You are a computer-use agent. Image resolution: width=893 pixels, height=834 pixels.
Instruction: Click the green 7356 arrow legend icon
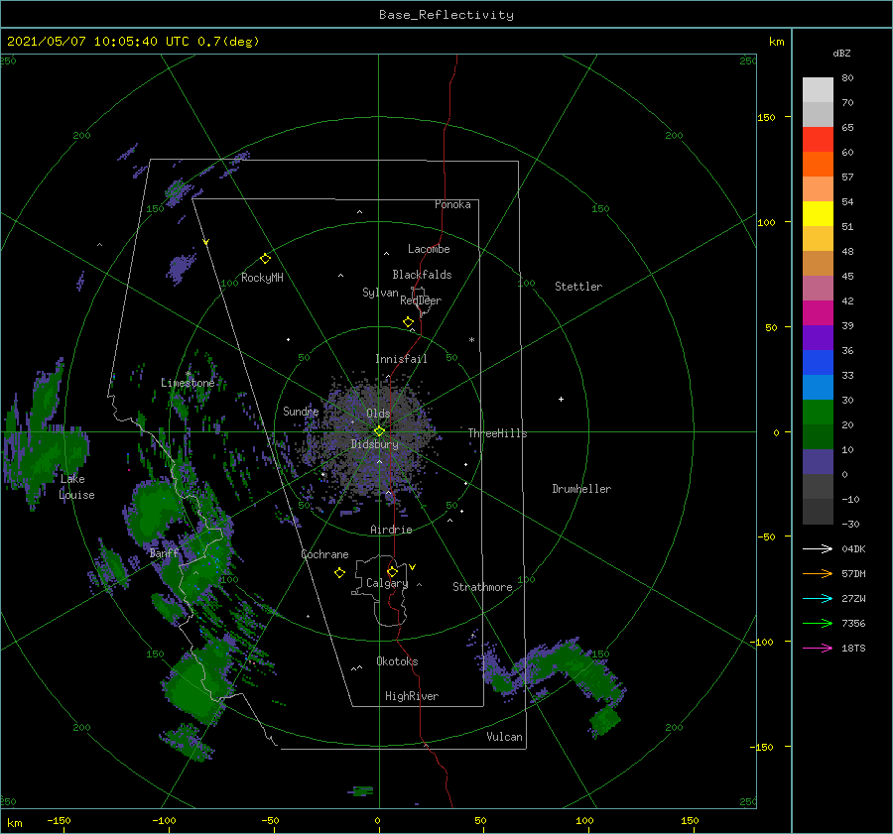[x=818, y=624]
